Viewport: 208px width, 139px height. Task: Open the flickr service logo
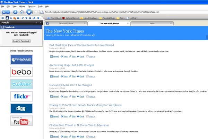(x=21, y=96)
